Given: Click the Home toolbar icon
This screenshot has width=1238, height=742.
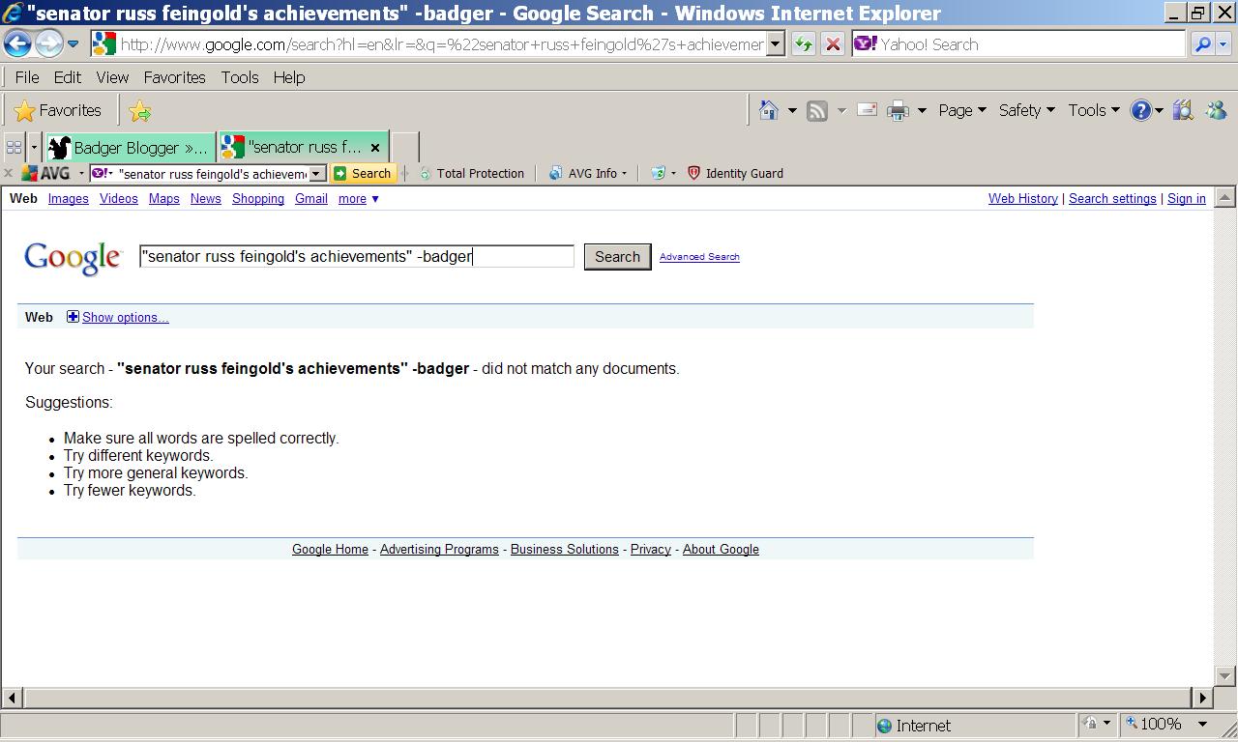Looking at the screenshot, I should click(x=769, y=111).
